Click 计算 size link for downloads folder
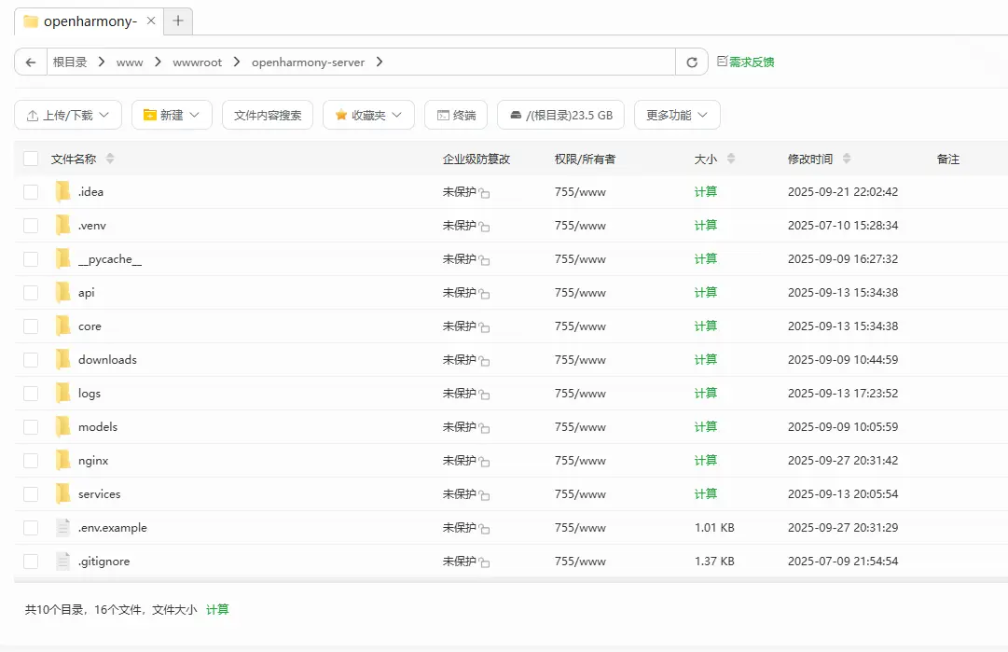Viewport: 1008px width, 652px height. (x=706, y=360)
